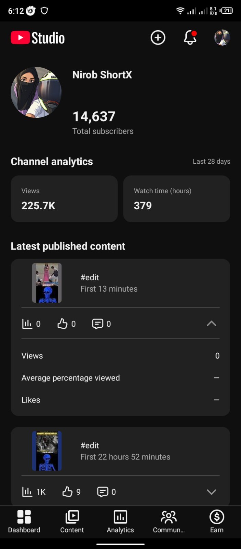Open the notifications bell
Screen dimensions: 241x549
[190, 38]
